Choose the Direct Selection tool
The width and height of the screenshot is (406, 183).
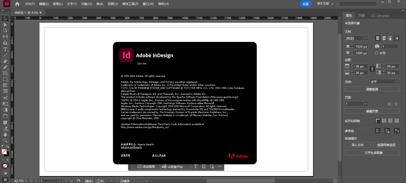click(5, 25)
